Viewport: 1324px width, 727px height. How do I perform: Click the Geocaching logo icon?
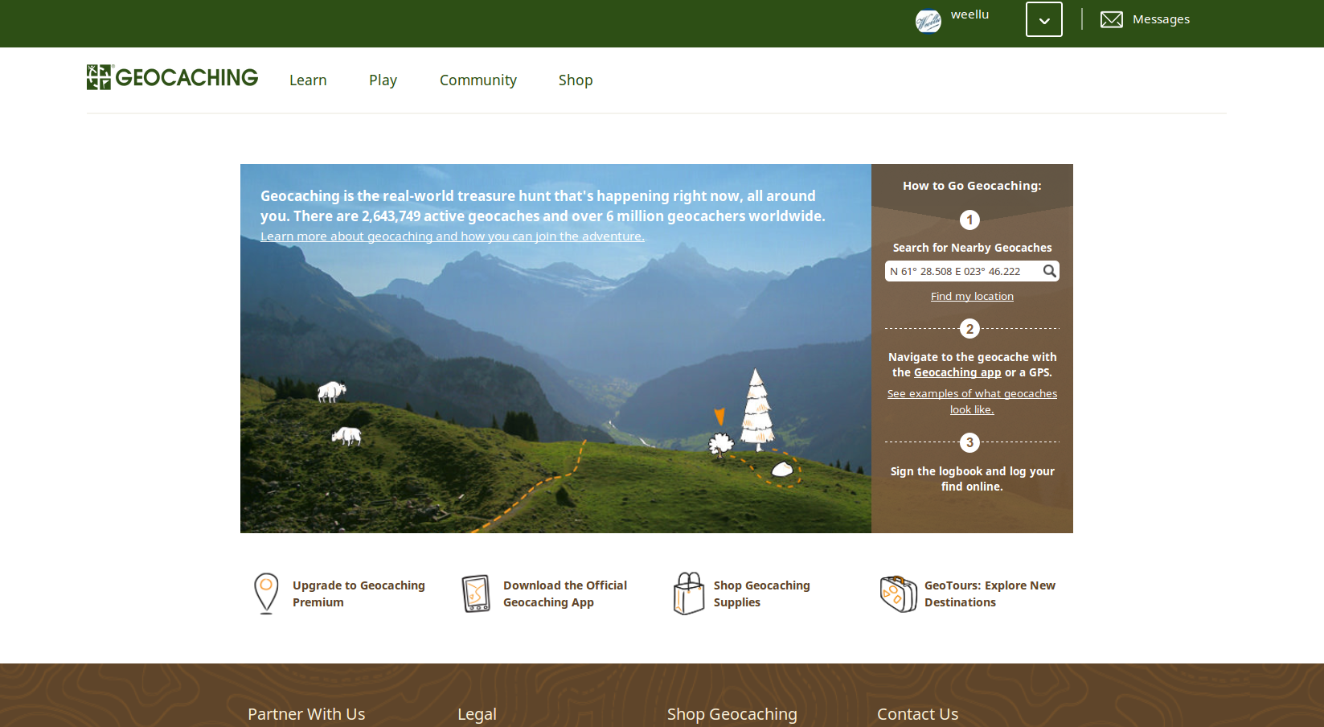pyautogui.click(x=99, y=77)
